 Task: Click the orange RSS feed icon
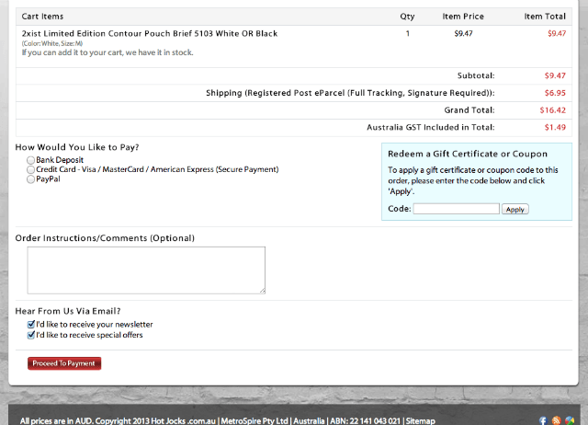click(556, 420)
